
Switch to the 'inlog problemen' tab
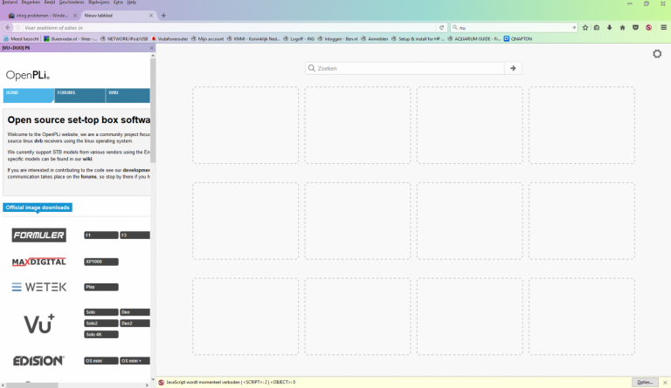pos(39,15)
